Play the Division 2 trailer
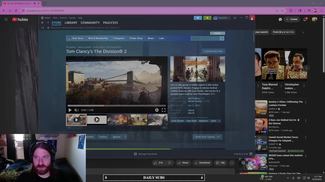Viewport: 325px width, 182px height. point(70,110)
